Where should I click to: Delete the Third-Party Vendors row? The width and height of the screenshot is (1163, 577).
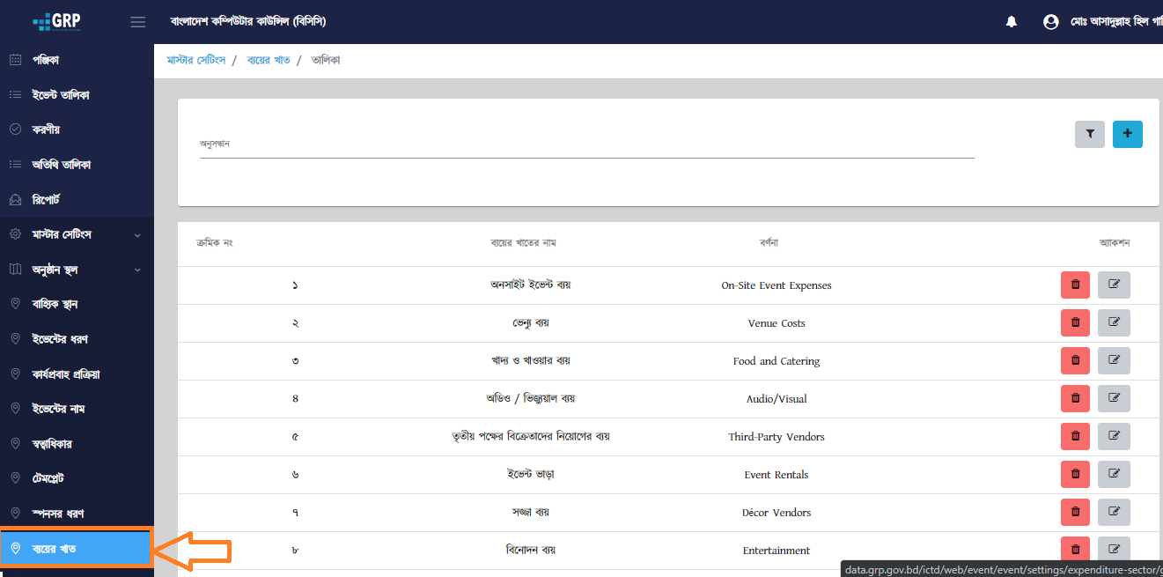point(1075,437)
